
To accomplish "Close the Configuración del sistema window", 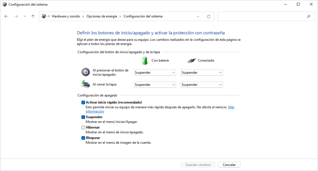I will point(311,4).
